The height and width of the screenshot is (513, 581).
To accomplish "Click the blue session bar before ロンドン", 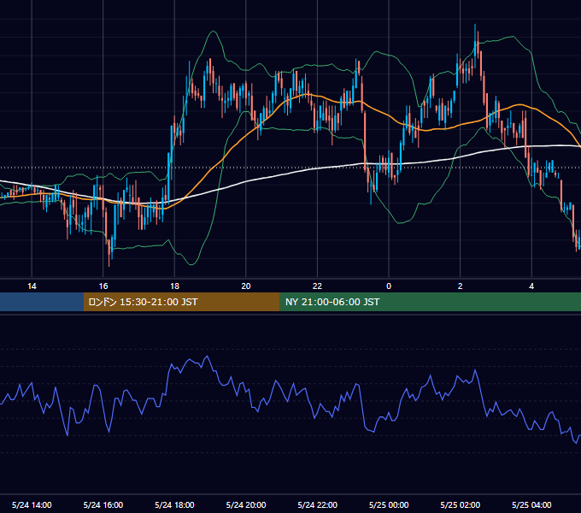I will (42, 302).
